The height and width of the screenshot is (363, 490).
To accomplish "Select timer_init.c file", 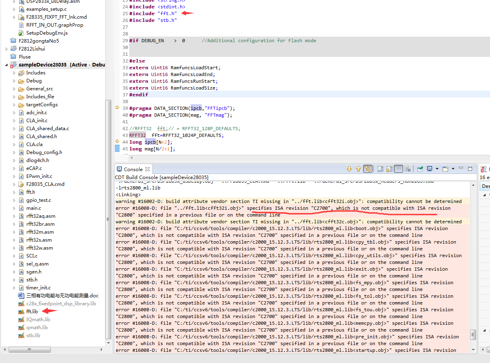I will click(38, 287).
